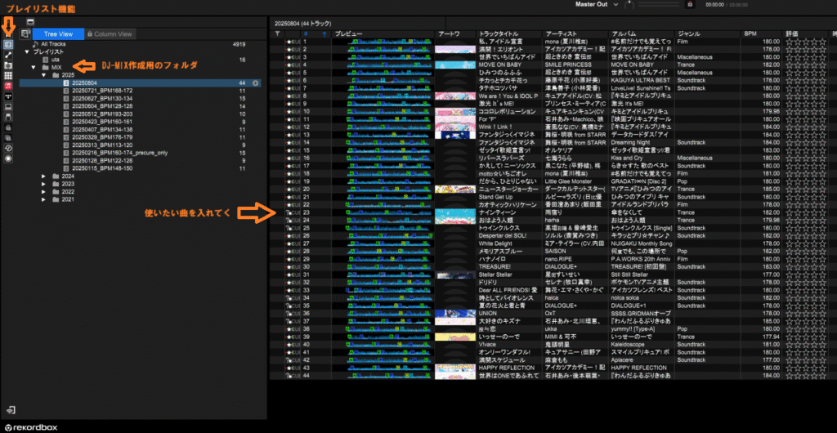The image size is (837, 433).
Task: Click the master output level meter
Action: 659,5
